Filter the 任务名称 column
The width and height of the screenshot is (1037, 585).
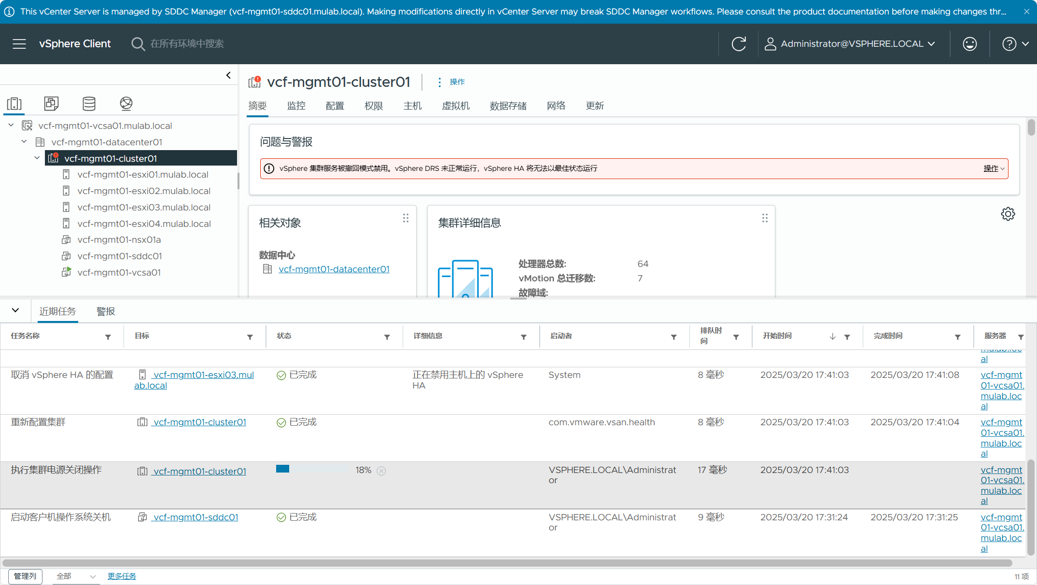click(108, 337)
